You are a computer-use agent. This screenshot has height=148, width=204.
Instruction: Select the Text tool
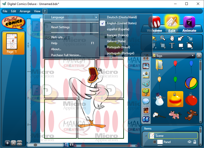point(172,46)
